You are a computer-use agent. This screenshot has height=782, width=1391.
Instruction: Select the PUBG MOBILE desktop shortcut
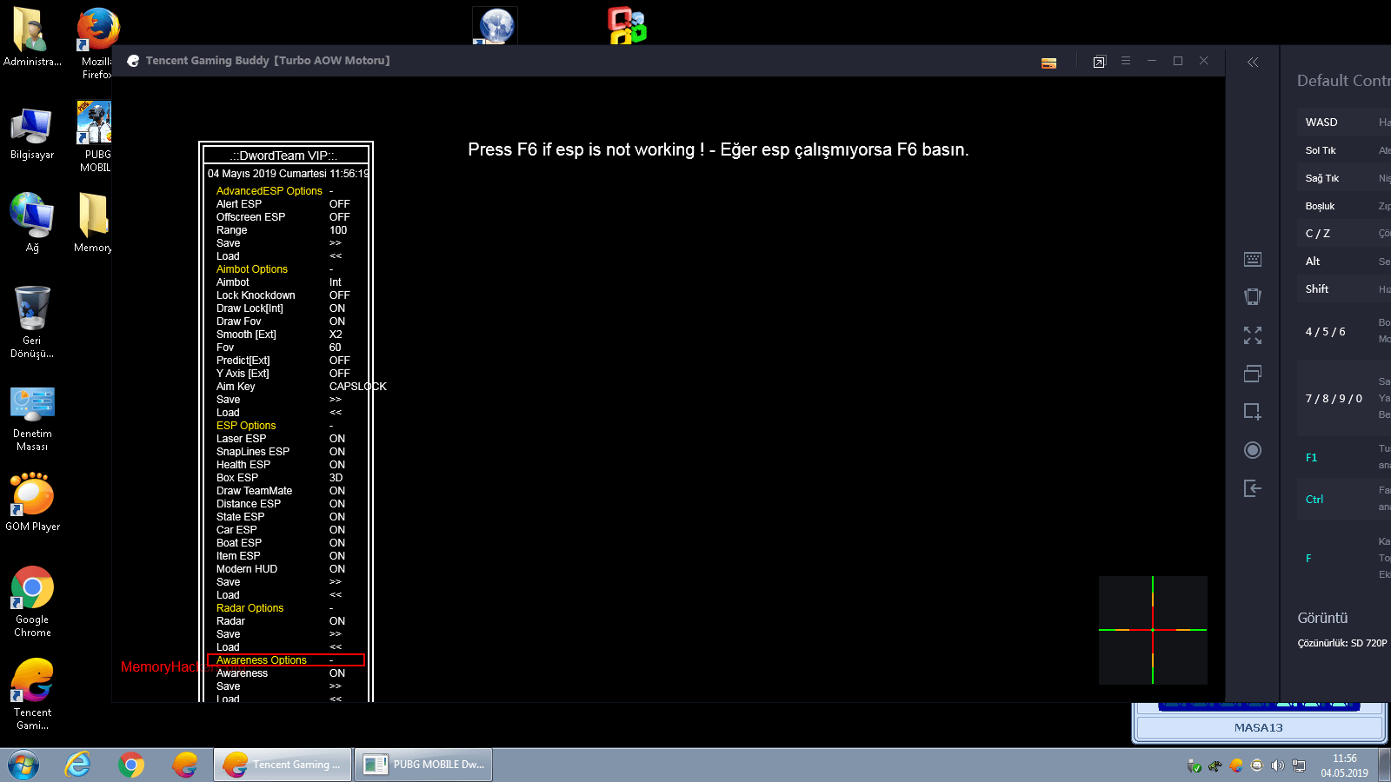[x=96, y=137]
